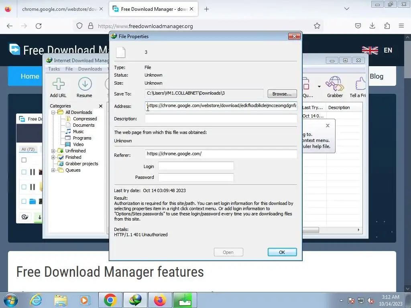Show hidden system tray icons

pos(341,300)
